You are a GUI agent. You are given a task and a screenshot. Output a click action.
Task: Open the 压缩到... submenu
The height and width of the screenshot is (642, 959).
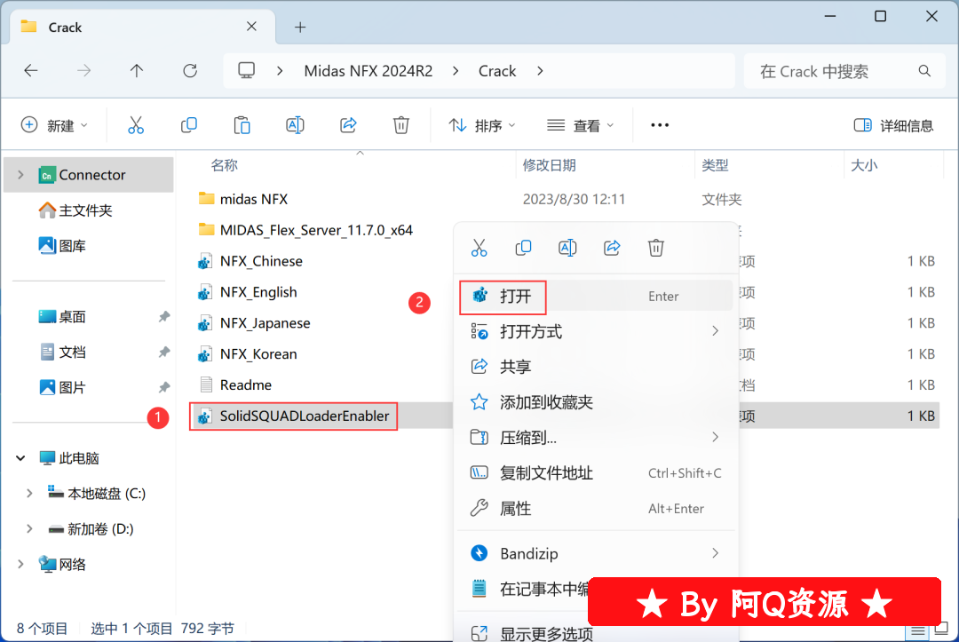(596, 438)
